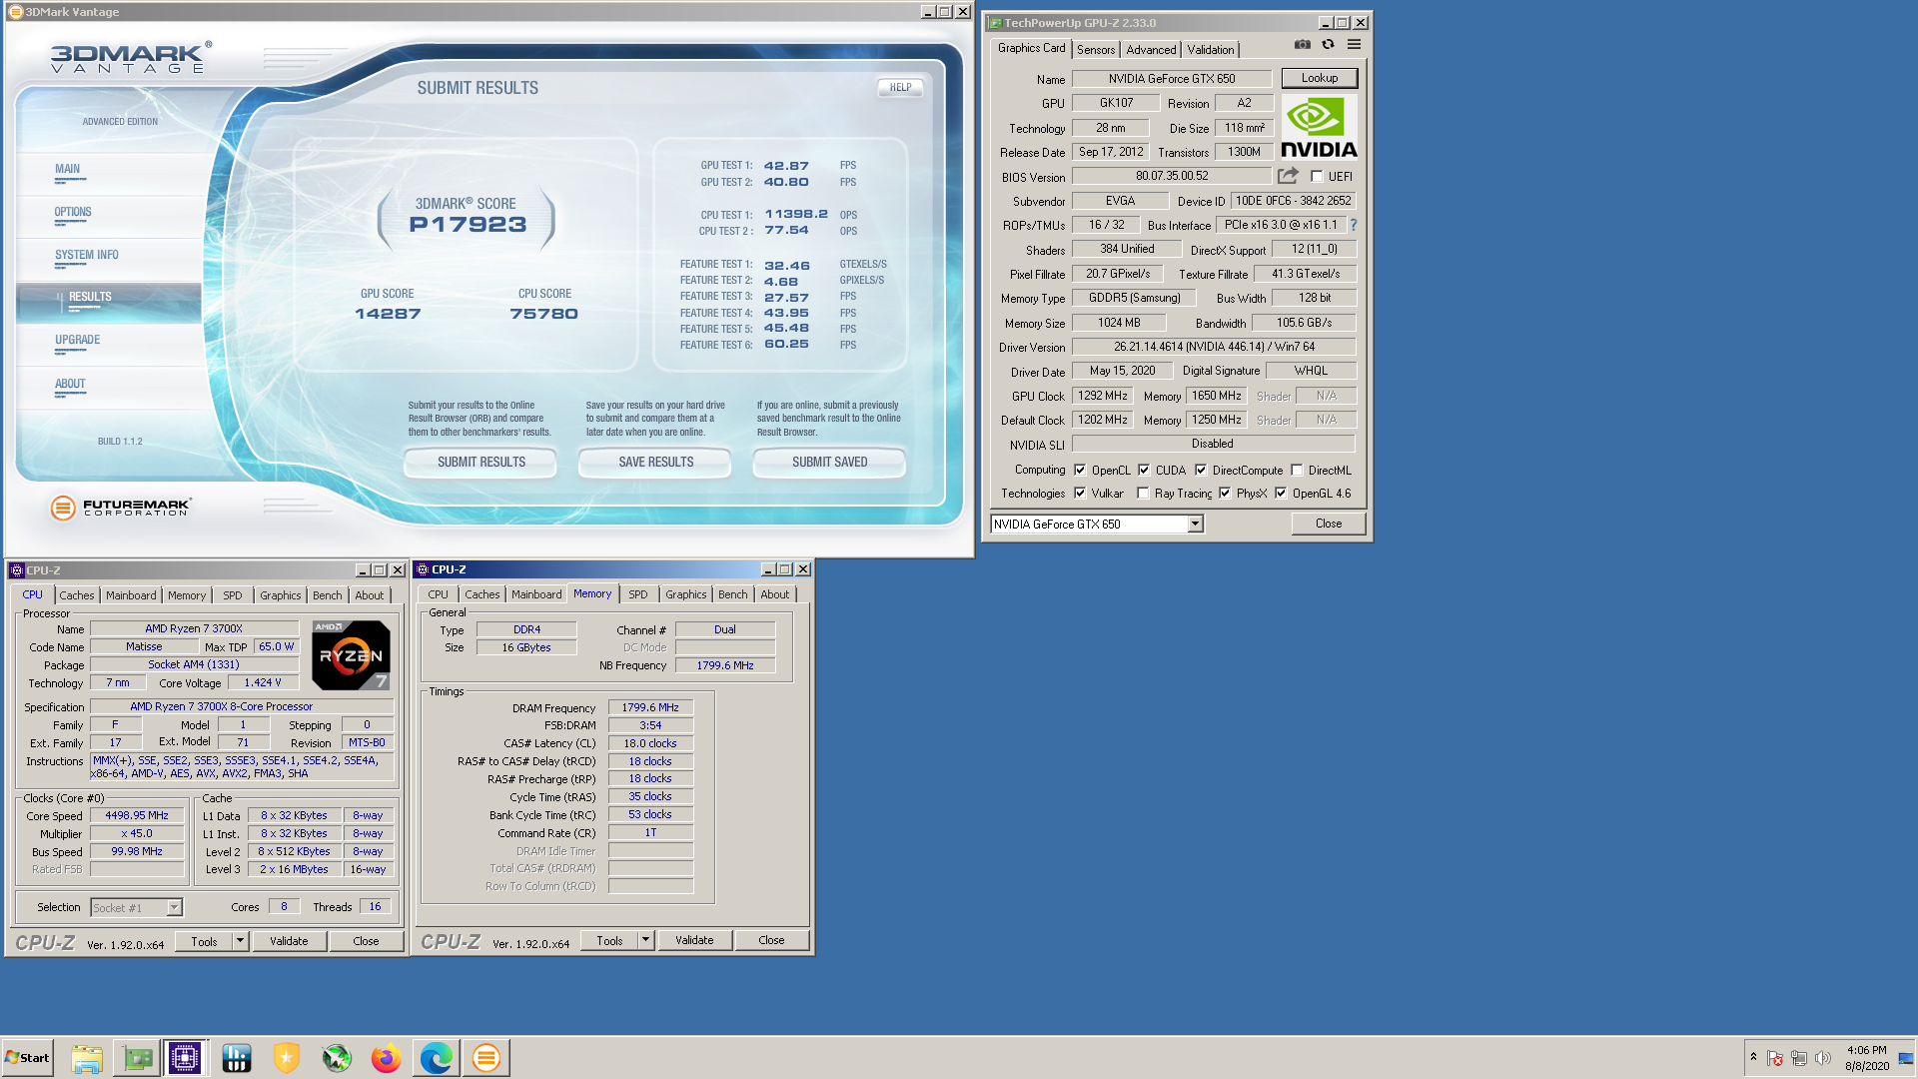Click the Ryzen 7 logo in CPU-Z

click(351, 655)
